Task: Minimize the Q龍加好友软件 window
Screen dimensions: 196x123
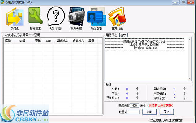Action: (175, 2)
